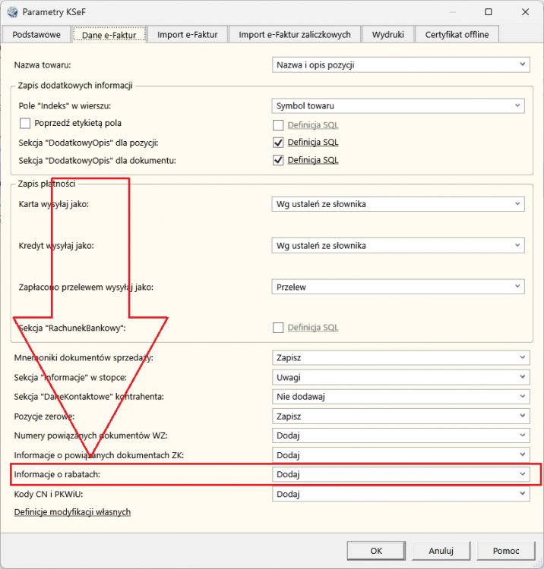Expand the Kody CN i PKWiU dropdown
The width and height of the screenshot is (544, 569).
[401, 494]
